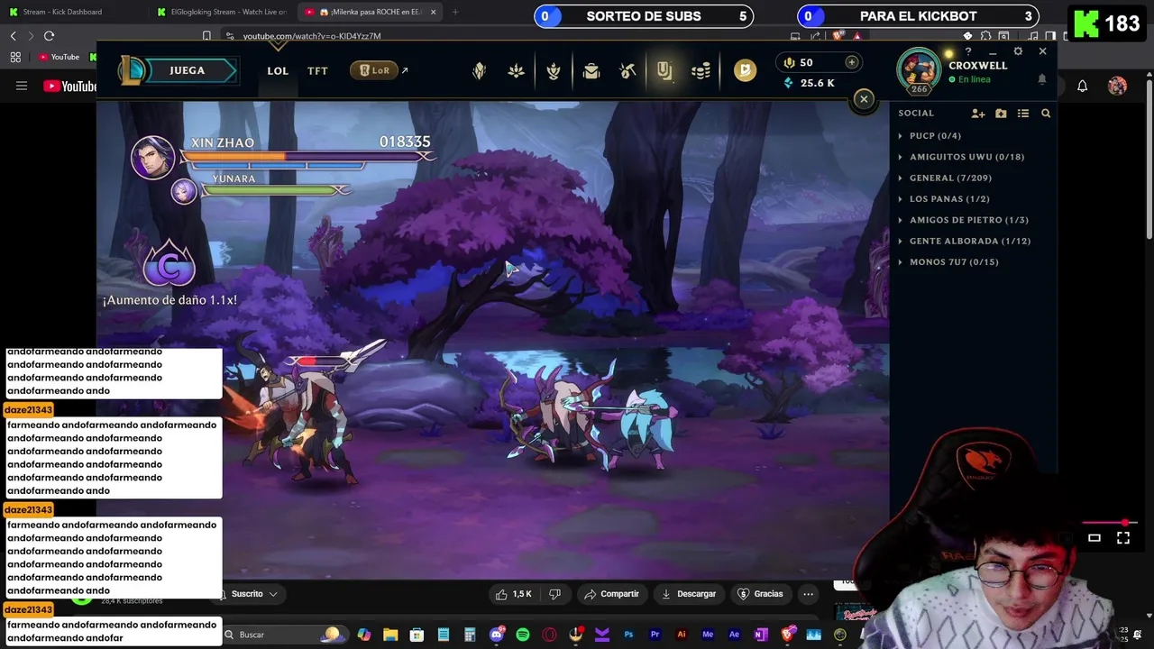
Task: Open OneNote from the taskbar
Action: pyautogui.click(x=761, y=635)
